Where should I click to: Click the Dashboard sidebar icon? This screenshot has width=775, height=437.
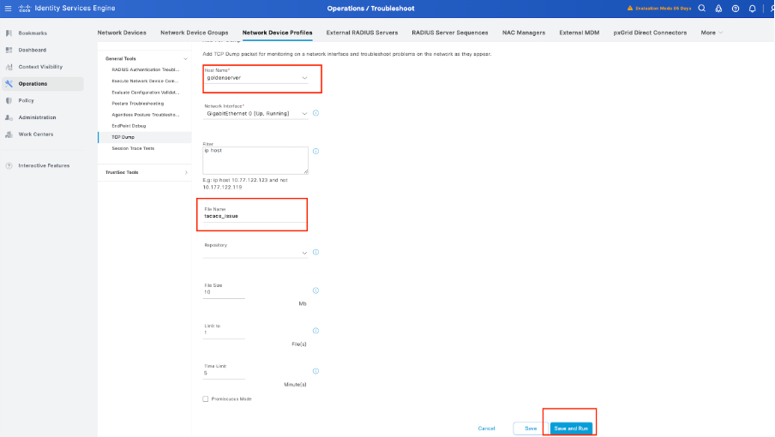point(9,50)
